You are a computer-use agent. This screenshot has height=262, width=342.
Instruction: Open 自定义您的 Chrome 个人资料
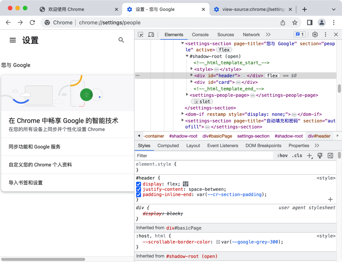[68, 165]
